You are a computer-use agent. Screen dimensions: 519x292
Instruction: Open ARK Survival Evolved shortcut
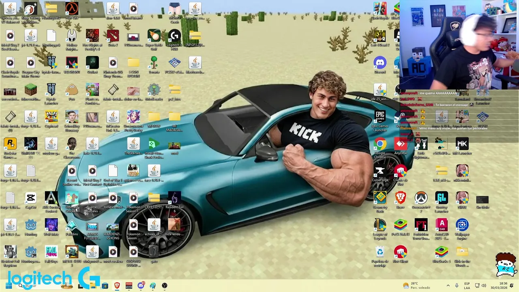(51, 198)
